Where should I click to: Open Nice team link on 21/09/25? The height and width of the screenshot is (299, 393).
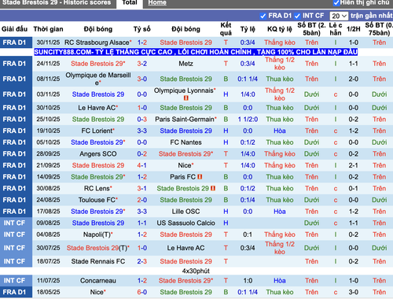coord(185,165)
